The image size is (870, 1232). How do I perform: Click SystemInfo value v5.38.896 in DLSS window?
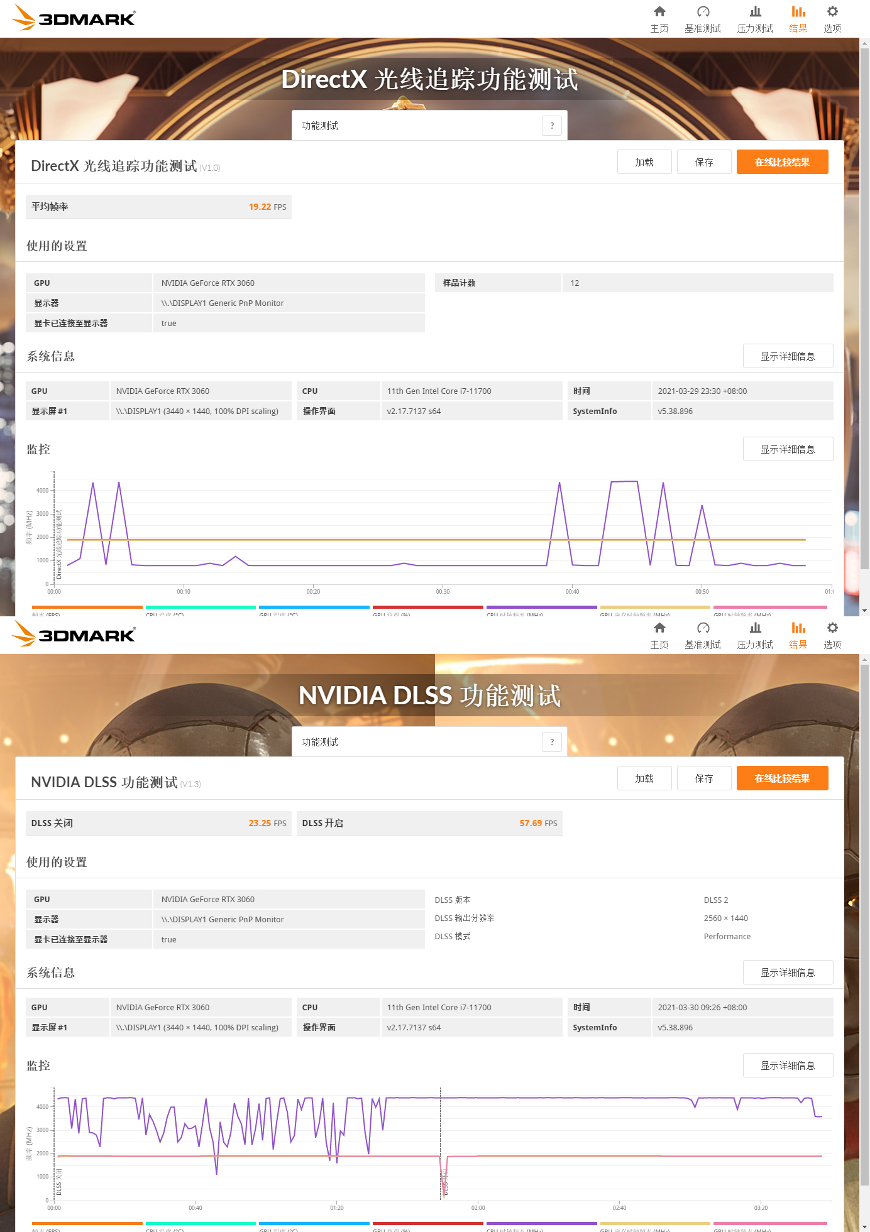coord(675,1028)
